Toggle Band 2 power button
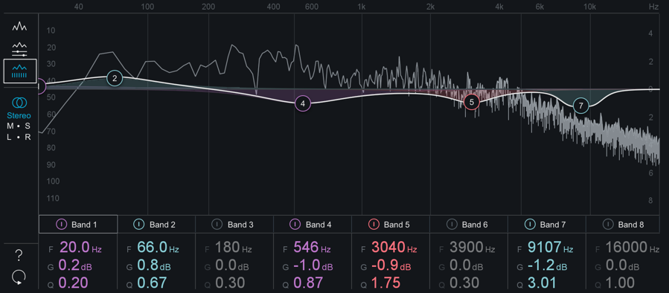Viewport: 669px width, 293px height. tap(139, 225)
